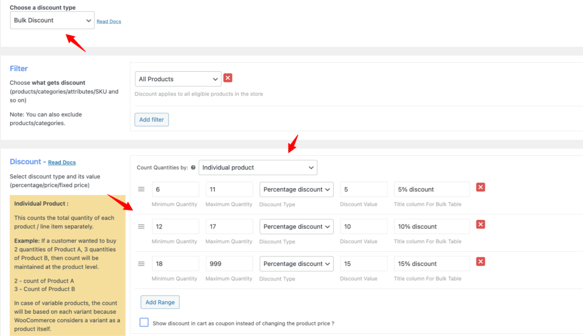Open Read Docs link beside discount type
This screenshot has height=336, width=583.
pyautogui.click(x=109, y=22)
